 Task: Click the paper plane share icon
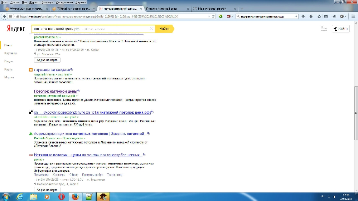click(x=334, y=16)
